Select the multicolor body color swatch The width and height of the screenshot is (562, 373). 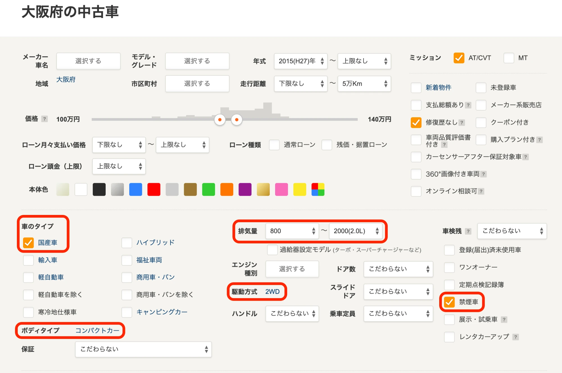pos(318,190)
